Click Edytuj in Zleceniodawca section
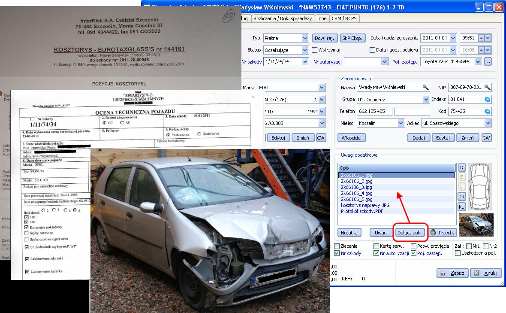506x313 pixels. (x=443, y=137)
